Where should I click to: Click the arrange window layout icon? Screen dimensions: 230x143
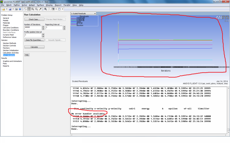pyautogui.click(x=53, y=9)
